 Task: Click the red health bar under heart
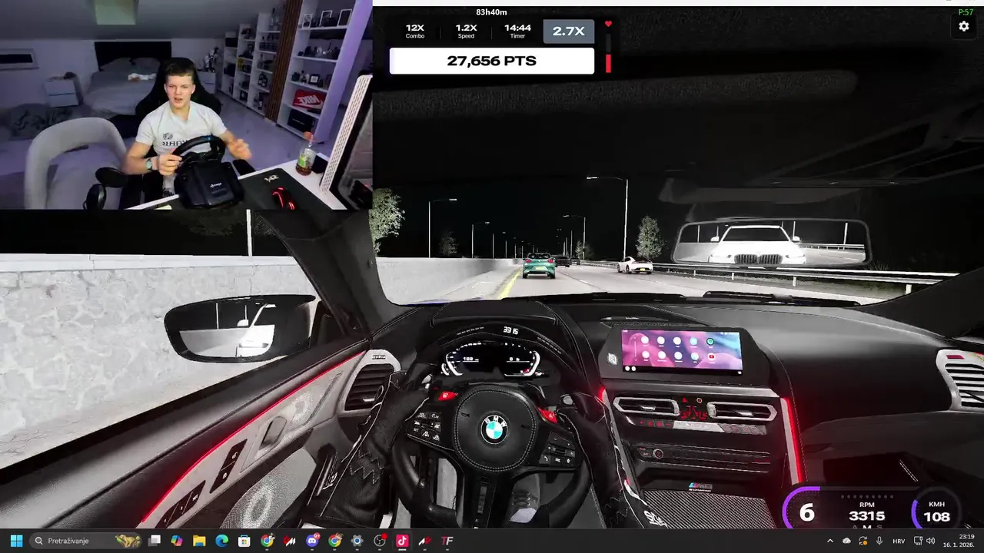point(608,64)
